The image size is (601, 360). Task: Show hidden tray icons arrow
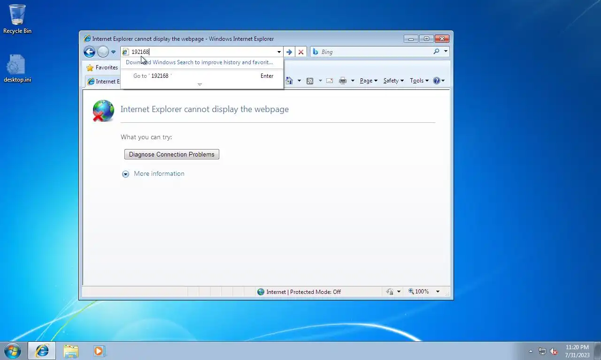[x=531, y=351]
